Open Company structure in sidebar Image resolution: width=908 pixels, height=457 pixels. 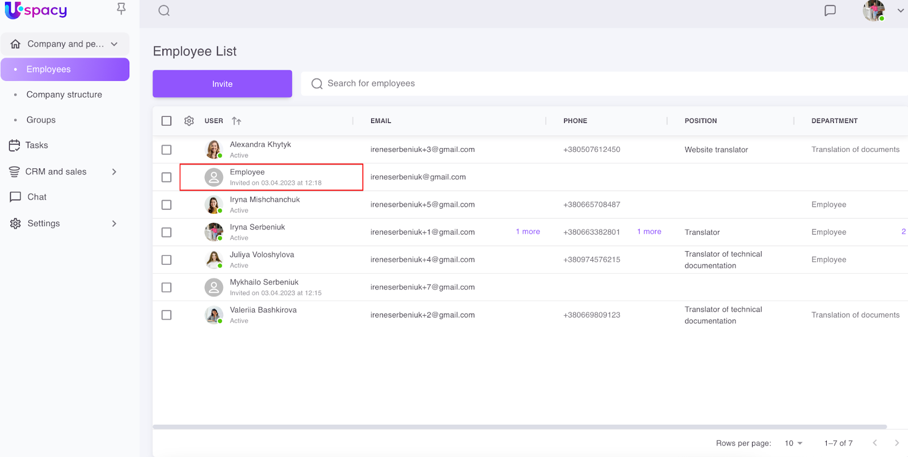(x=64, y=95)
